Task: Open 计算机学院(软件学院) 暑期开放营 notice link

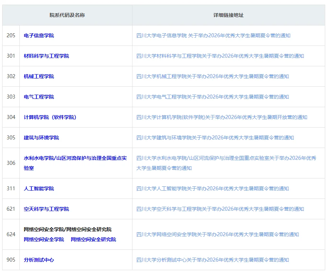Action: pyautogui.click(x=222, y=117)
